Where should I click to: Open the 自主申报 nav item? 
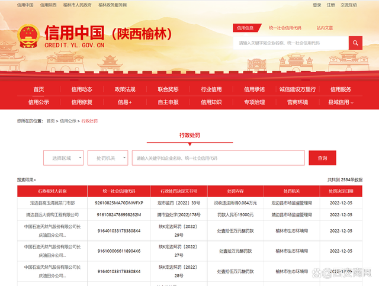coord(168,102)
